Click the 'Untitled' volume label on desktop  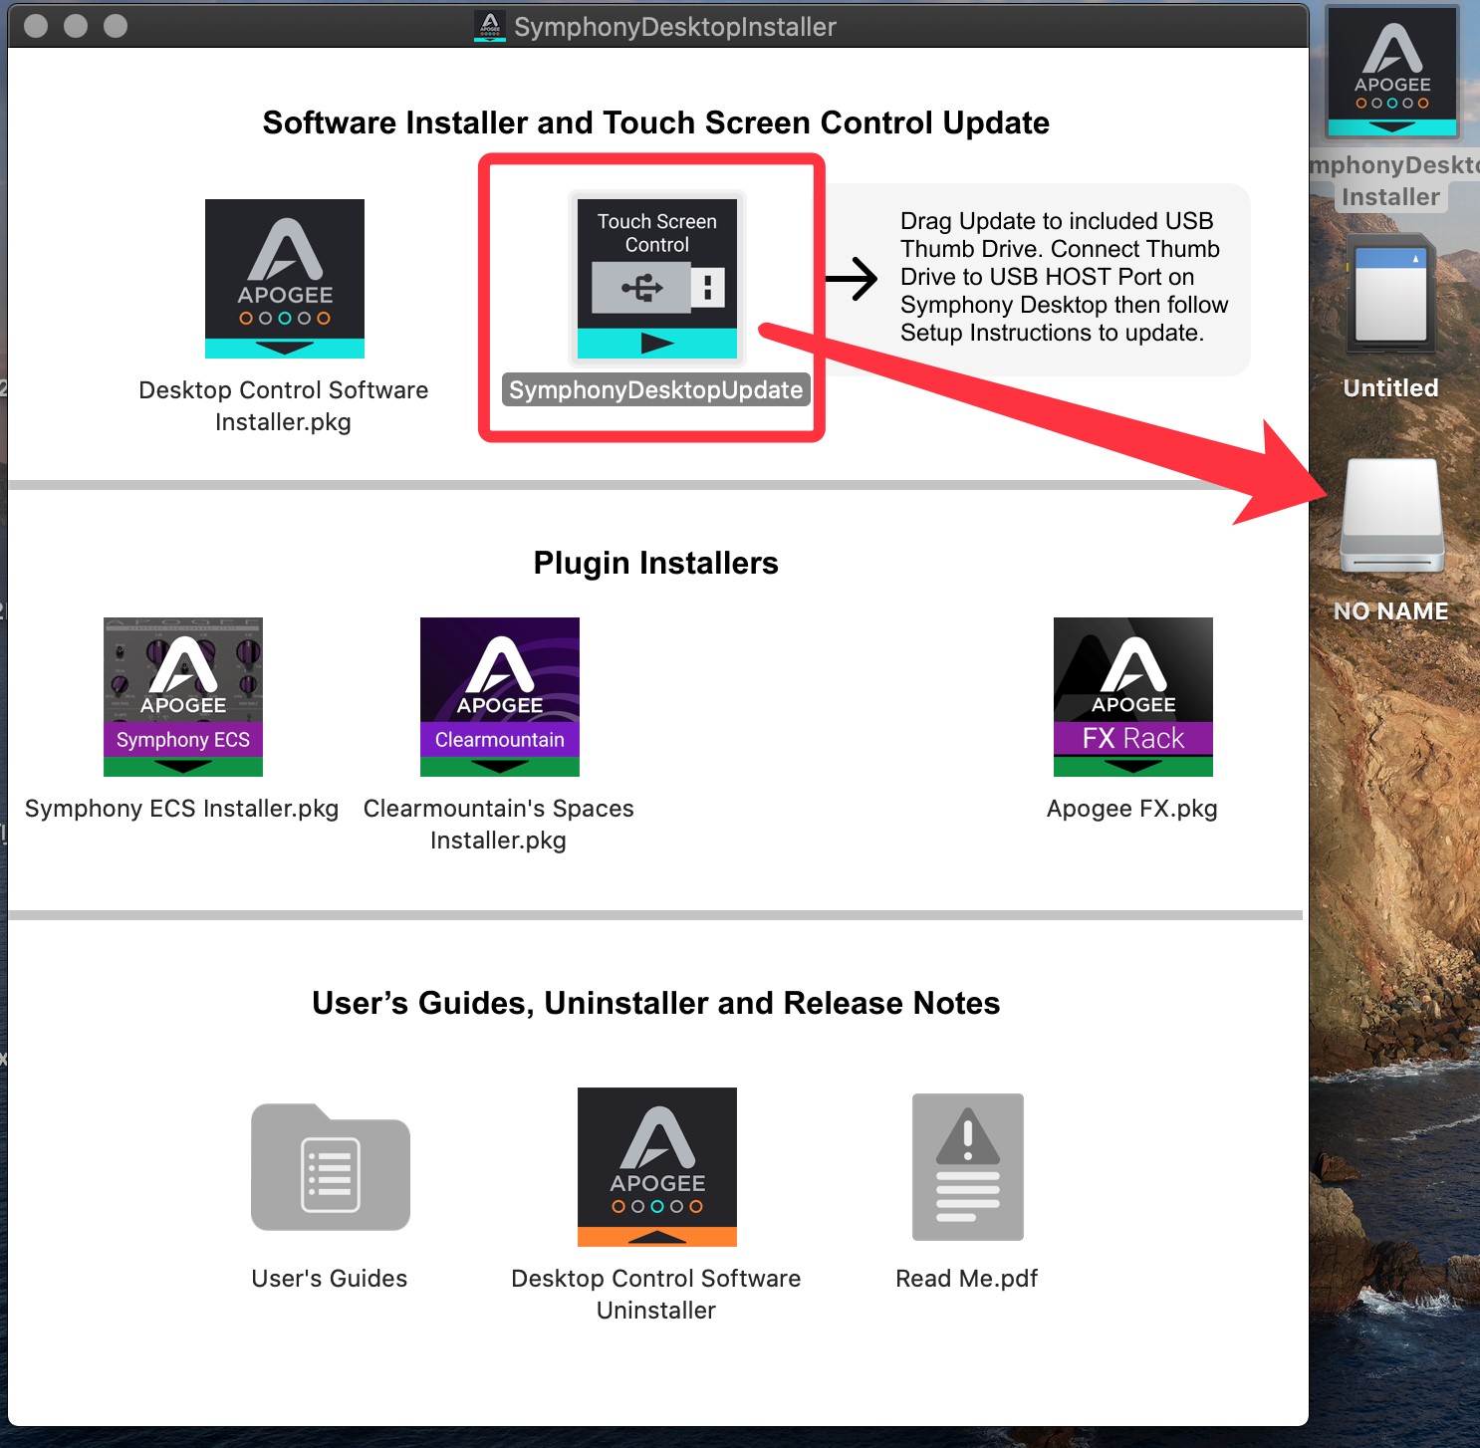1391,387
